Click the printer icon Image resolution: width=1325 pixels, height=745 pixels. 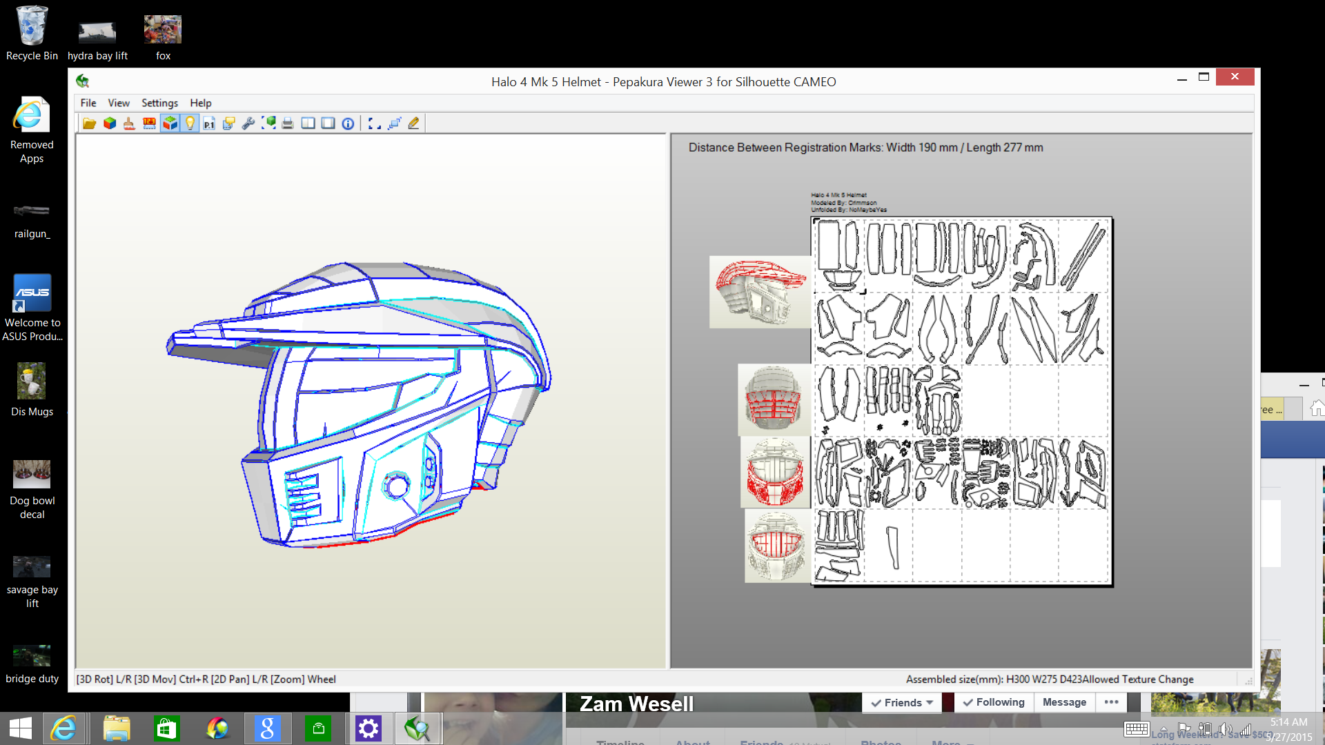pos(288,123)
